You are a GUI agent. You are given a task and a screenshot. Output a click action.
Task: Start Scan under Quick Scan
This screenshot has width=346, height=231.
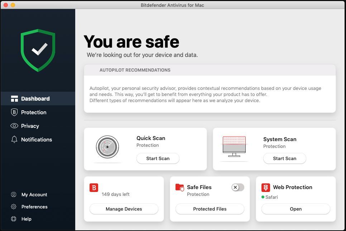[x=158, y=158]
